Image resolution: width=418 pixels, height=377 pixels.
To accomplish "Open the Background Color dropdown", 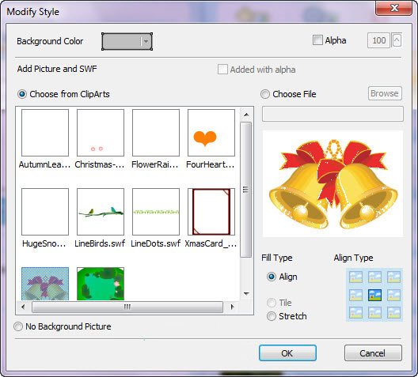I will coord(146,41).
